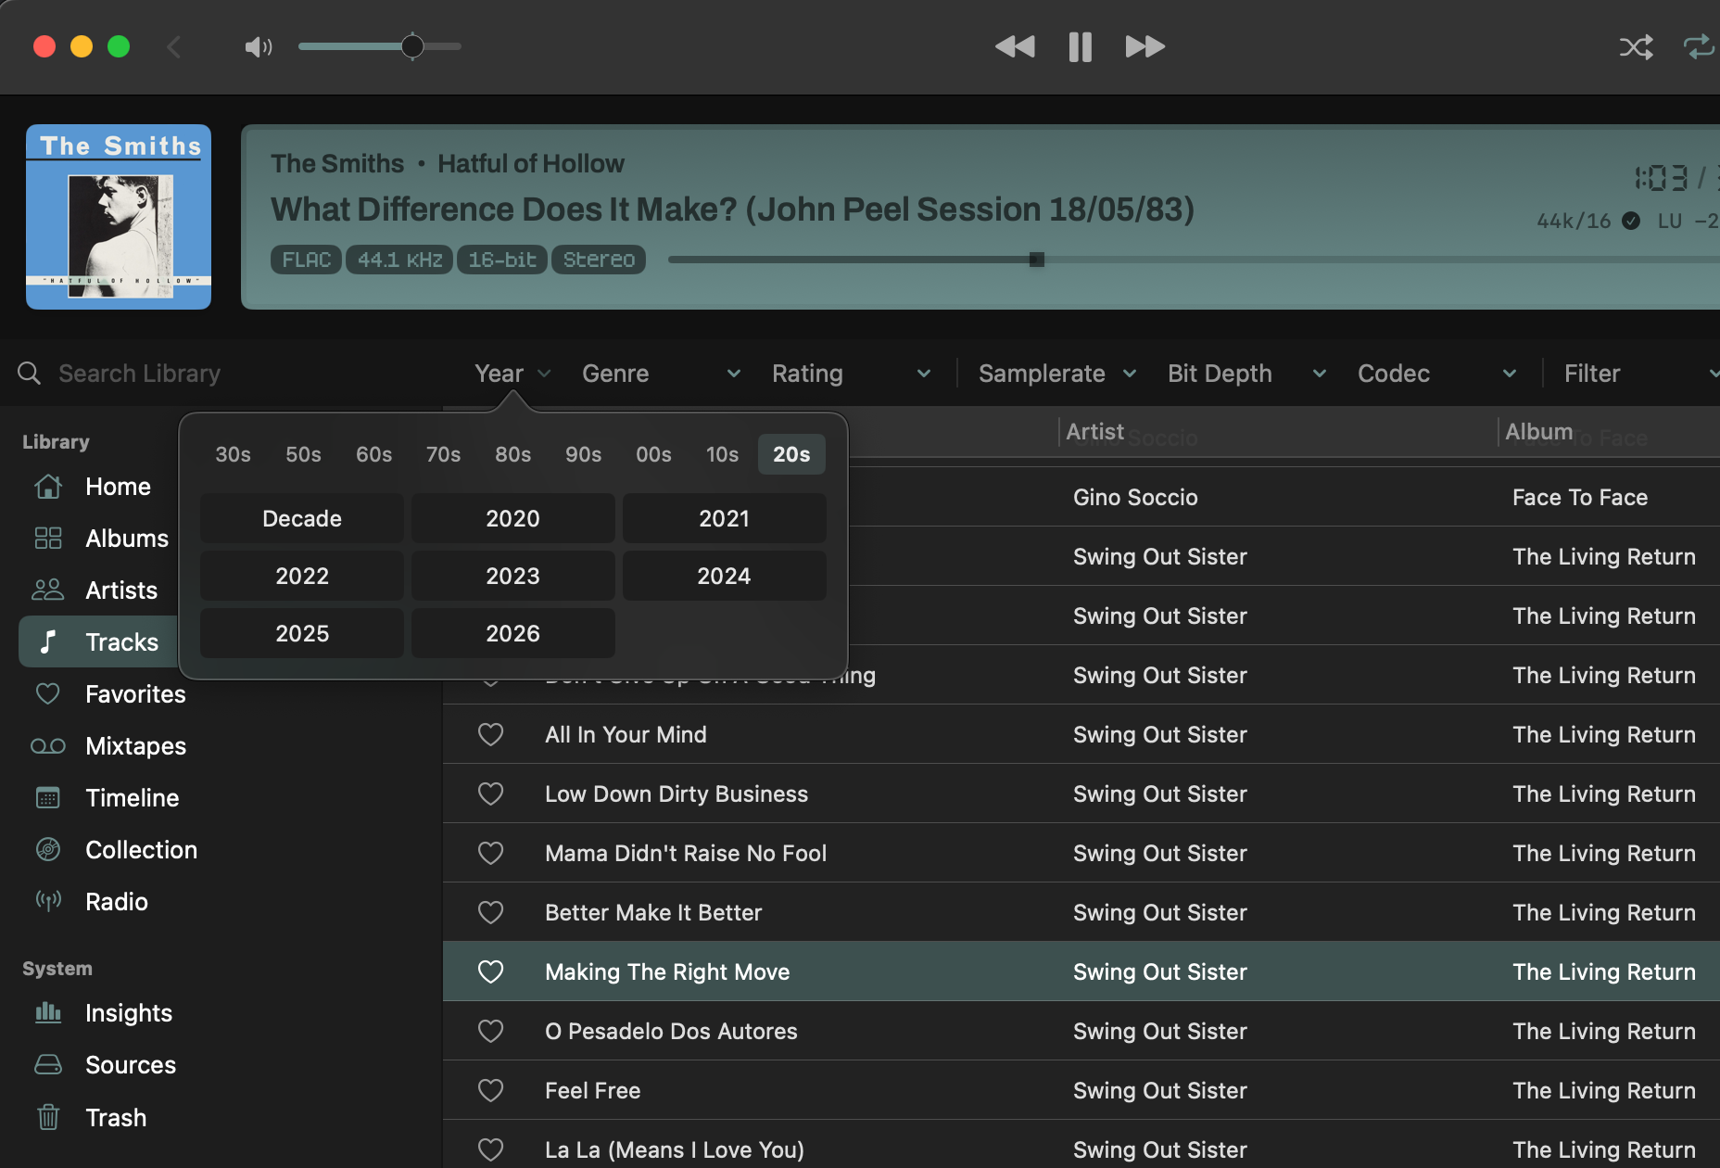
Task: Sort by the Album column header
Action: [1538, 431]
